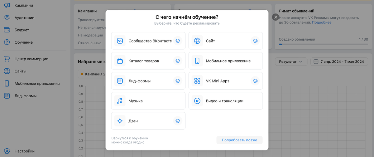Open the date range 7 апр. 2024 - 7 мая 2024
This screenshot has width=374, height=157.
click(339, 61)
